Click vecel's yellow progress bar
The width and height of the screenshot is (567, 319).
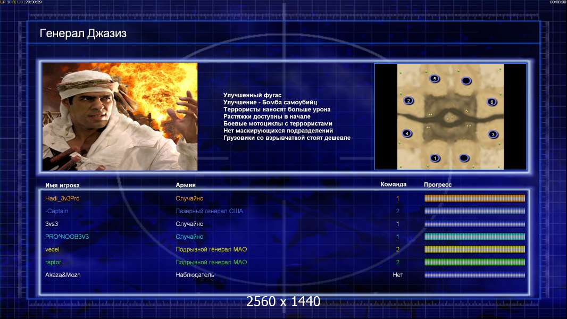(x=474, y=249)
